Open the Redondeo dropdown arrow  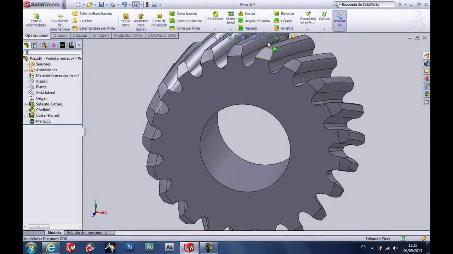click(x=215, y=29)
